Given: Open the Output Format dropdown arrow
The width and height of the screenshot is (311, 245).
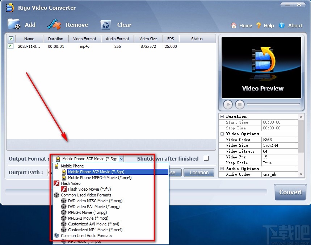Looking at the screenshot, I should point(121,159).
